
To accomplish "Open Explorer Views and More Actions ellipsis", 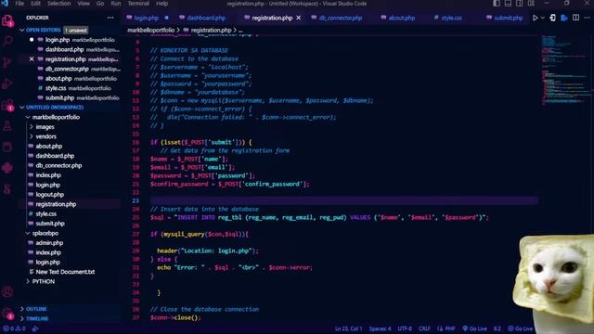I will point(110,18).
